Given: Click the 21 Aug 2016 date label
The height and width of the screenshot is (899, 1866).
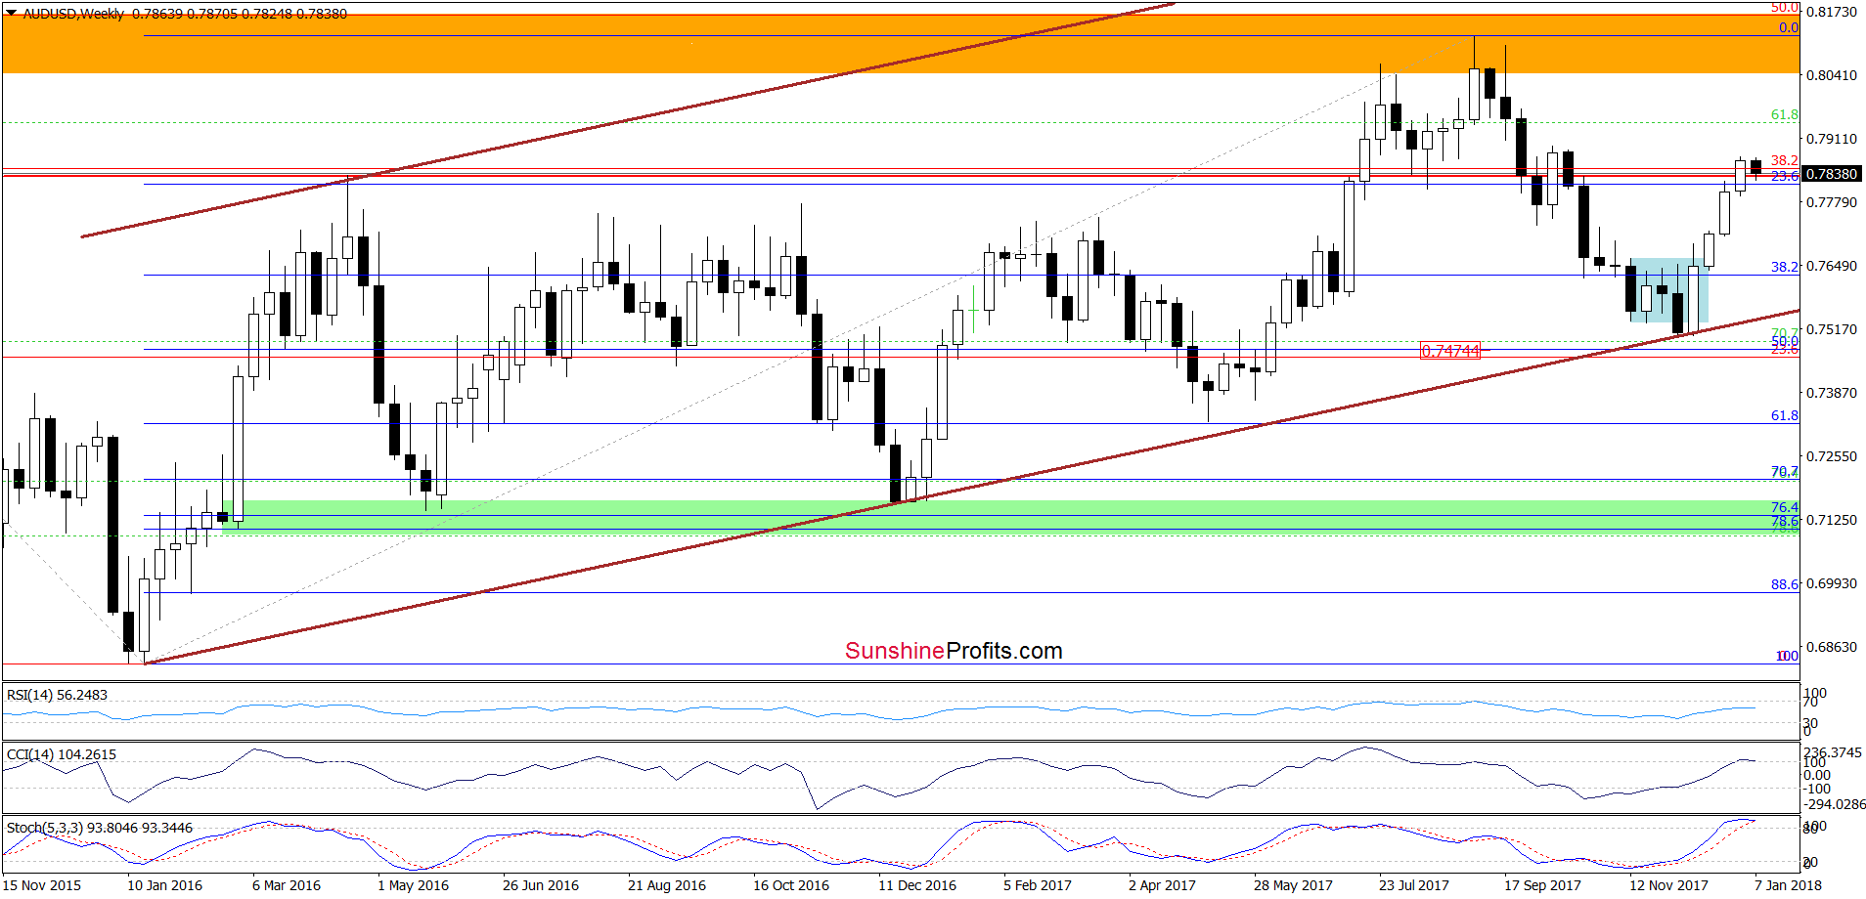Looking at the screenshot, I should tap(667, 885).
